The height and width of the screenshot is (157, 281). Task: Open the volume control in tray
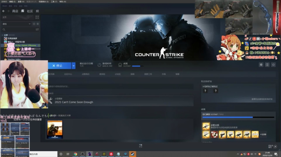pos(252,154)
